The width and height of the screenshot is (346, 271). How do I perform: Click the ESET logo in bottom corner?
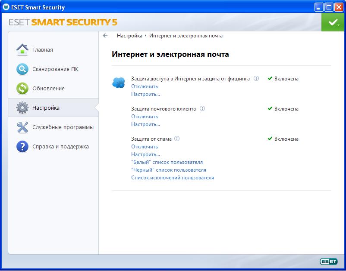329,262
